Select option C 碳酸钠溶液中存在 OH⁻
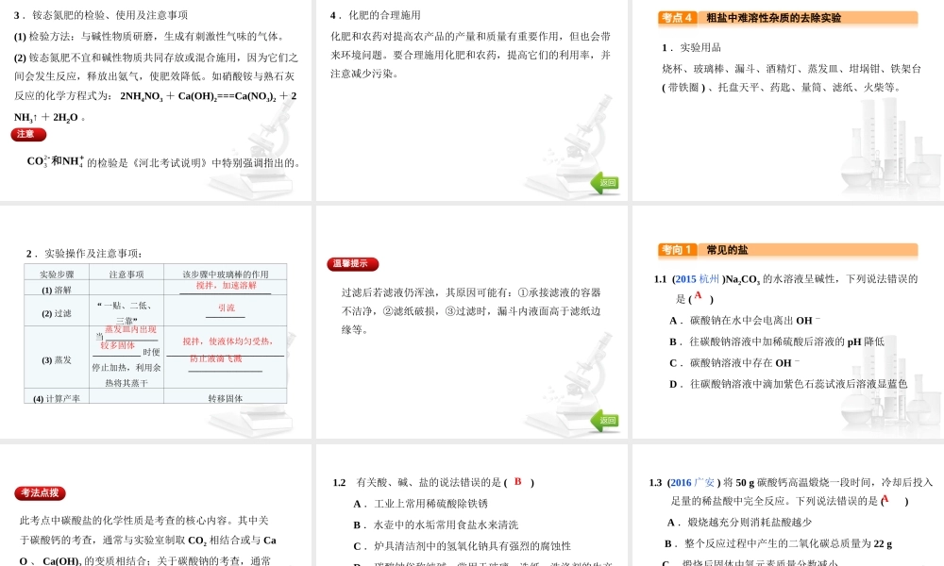 click(734, 362)
